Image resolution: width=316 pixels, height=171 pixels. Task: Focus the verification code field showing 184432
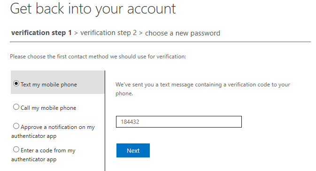179,121
